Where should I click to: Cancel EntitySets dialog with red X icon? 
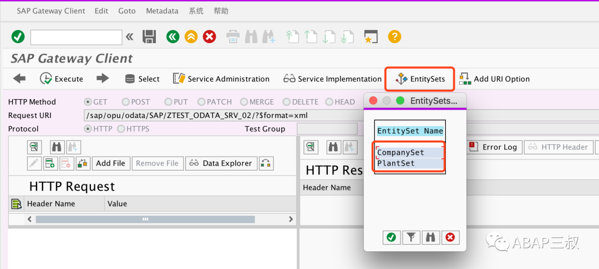450,237
